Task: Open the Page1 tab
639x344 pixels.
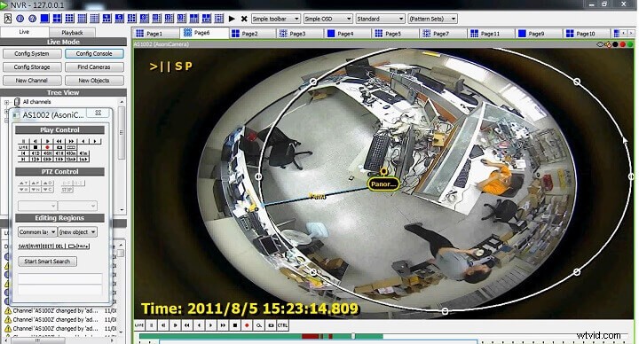Action: [154, 34]
